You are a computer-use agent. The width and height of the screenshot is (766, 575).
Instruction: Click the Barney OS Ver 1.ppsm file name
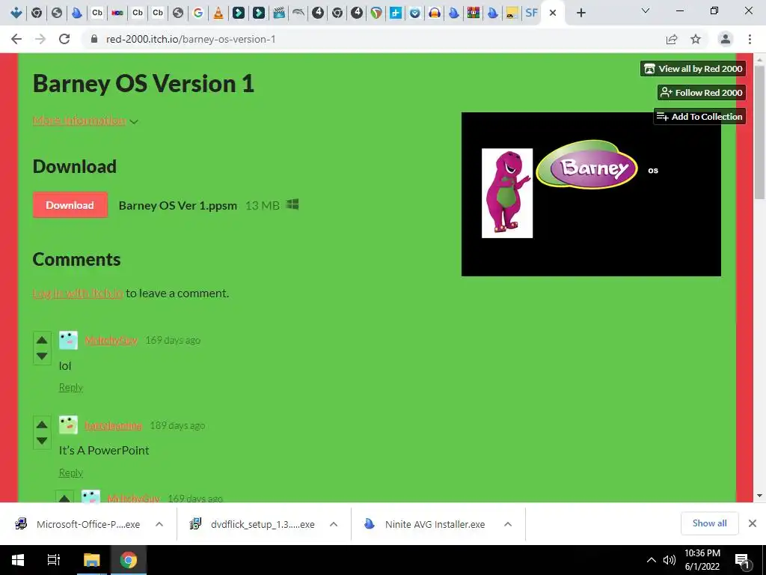(x=178, y=205)
